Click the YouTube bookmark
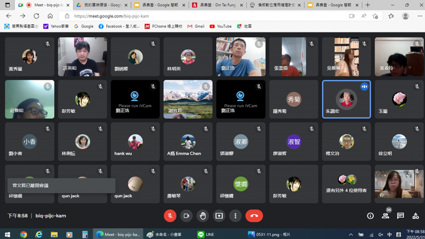The image size is (425, 239). (x=220, y=26)
